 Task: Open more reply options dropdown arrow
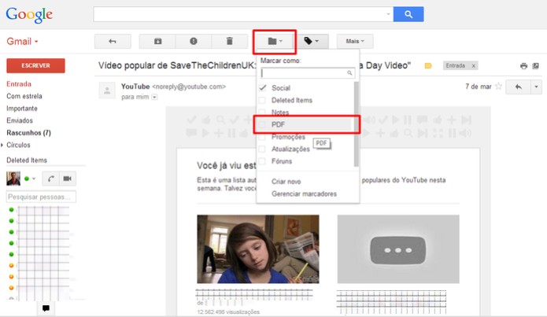click(536, 87)
